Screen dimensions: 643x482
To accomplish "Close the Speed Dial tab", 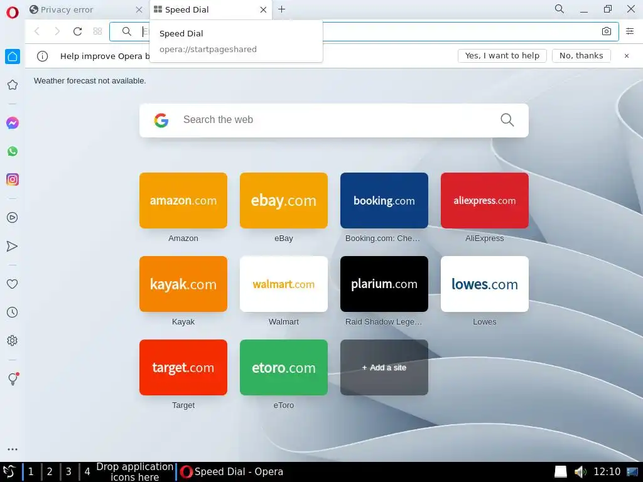I will (x=263, y=9).
